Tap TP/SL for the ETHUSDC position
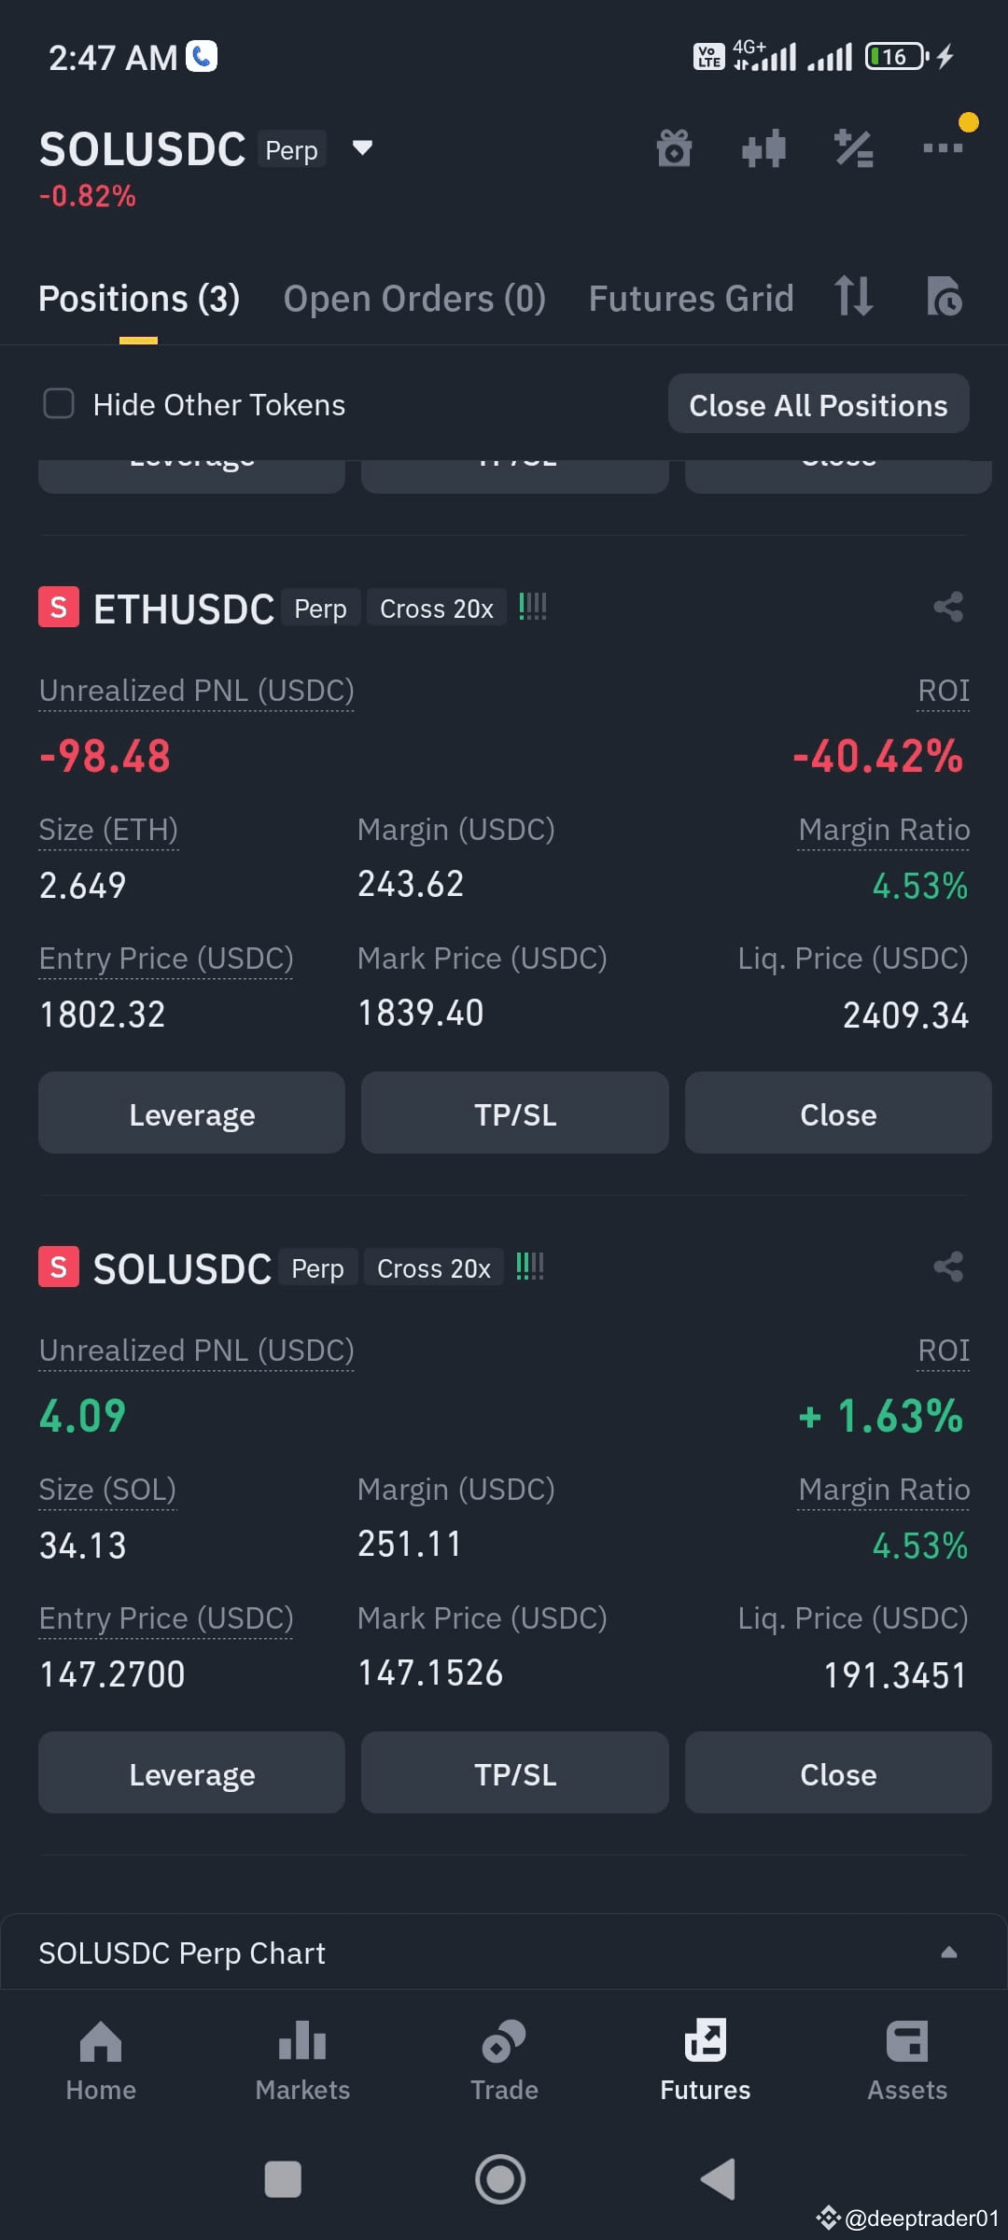The width and height of the screenshot is (1008, 2240). 515,1113
